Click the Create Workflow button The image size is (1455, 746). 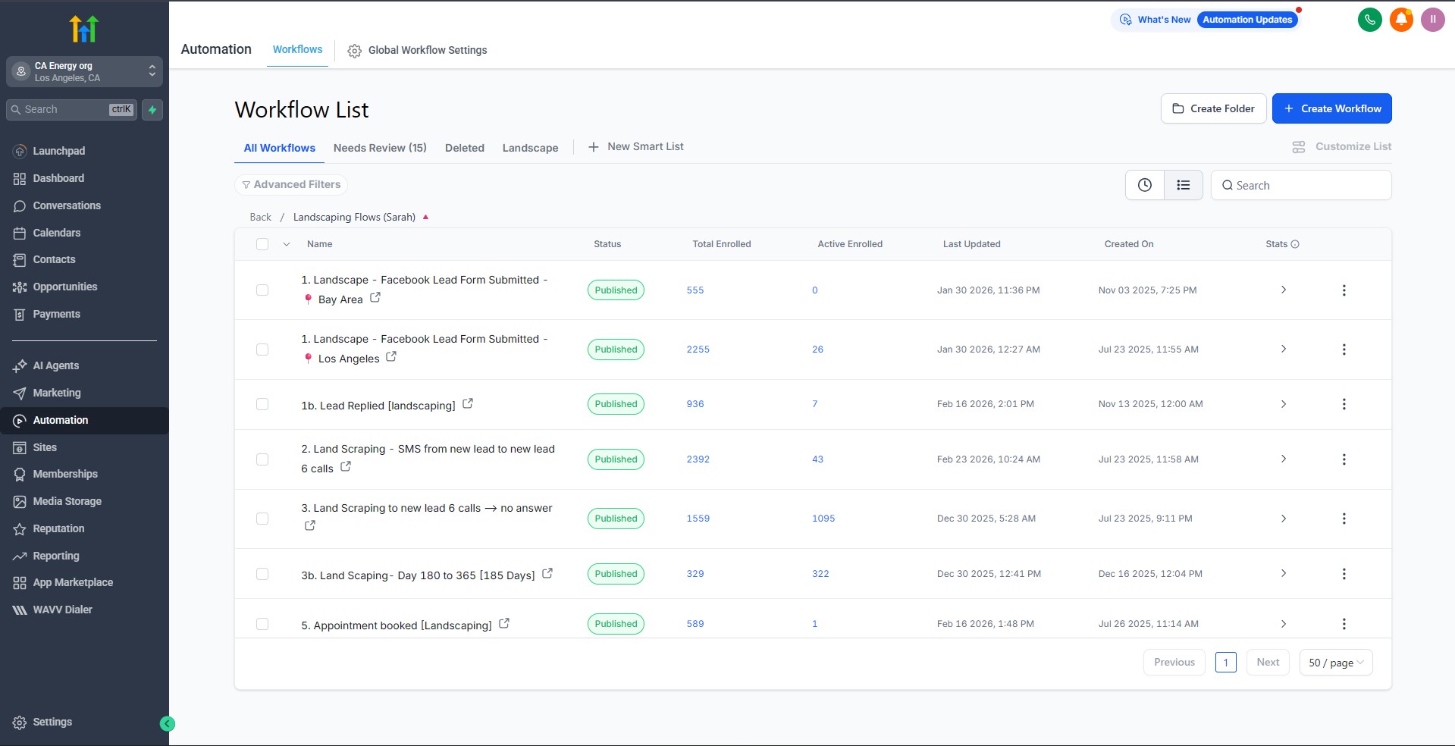click(x=1331, y=108)
